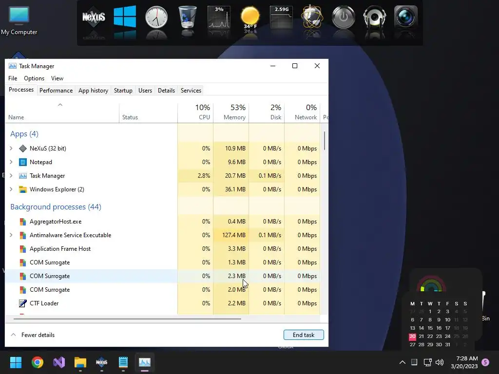Open the globe network icon in the dock
Screen dimensions: 499x374
(x=312, y=17)
